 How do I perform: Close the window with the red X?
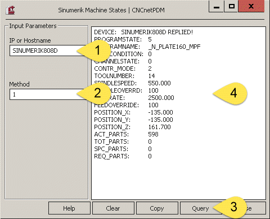coord(251,7)
